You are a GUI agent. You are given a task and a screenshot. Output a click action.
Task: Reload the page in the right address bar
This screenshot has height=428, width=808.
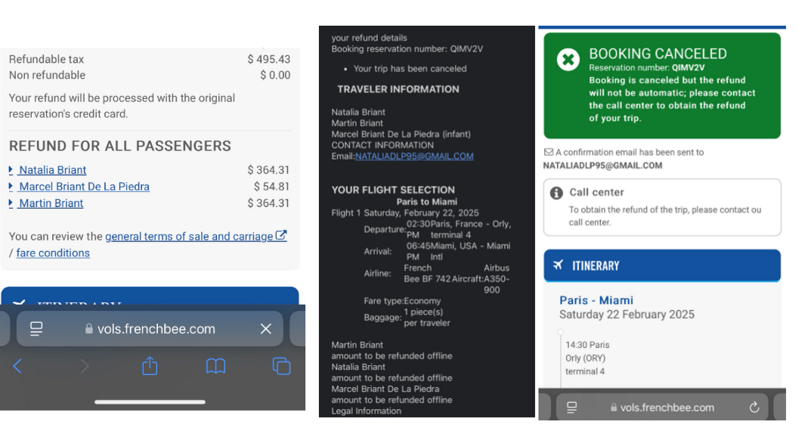point(754,408)
